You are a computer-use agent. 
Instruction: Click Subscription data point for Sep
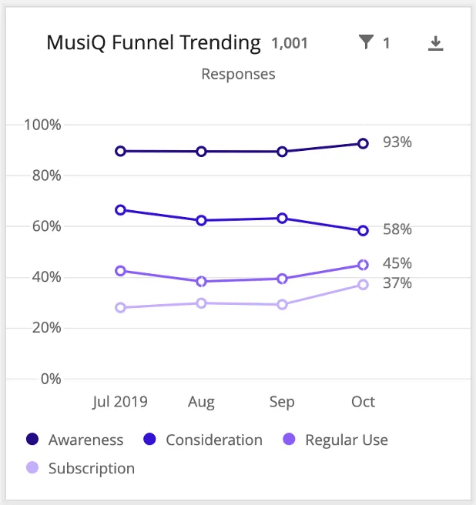point(282,304)
